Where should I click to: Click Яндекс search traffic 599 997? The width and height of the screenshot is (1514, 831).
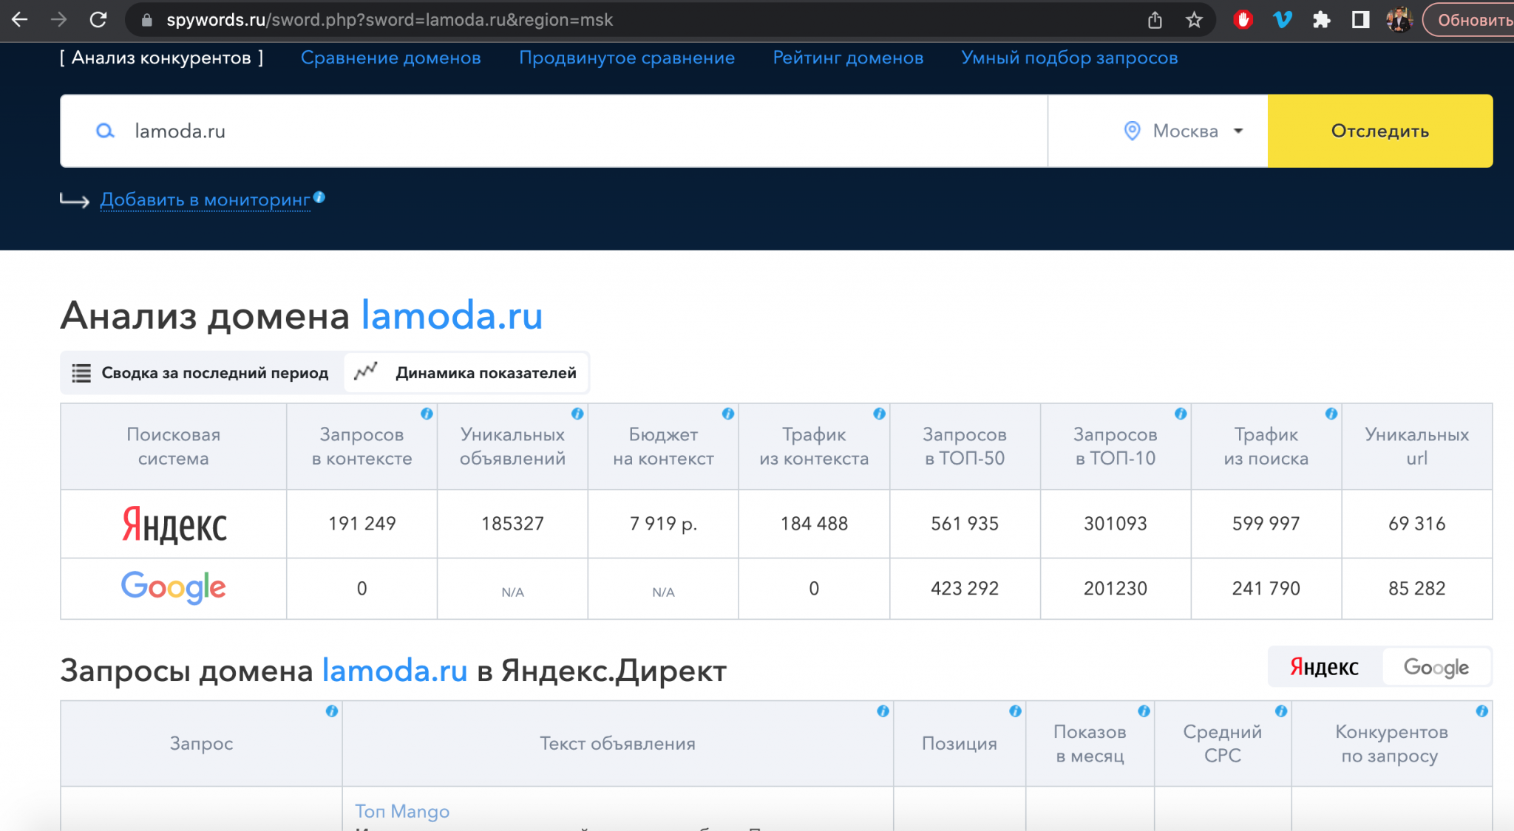pos(1266,524)
